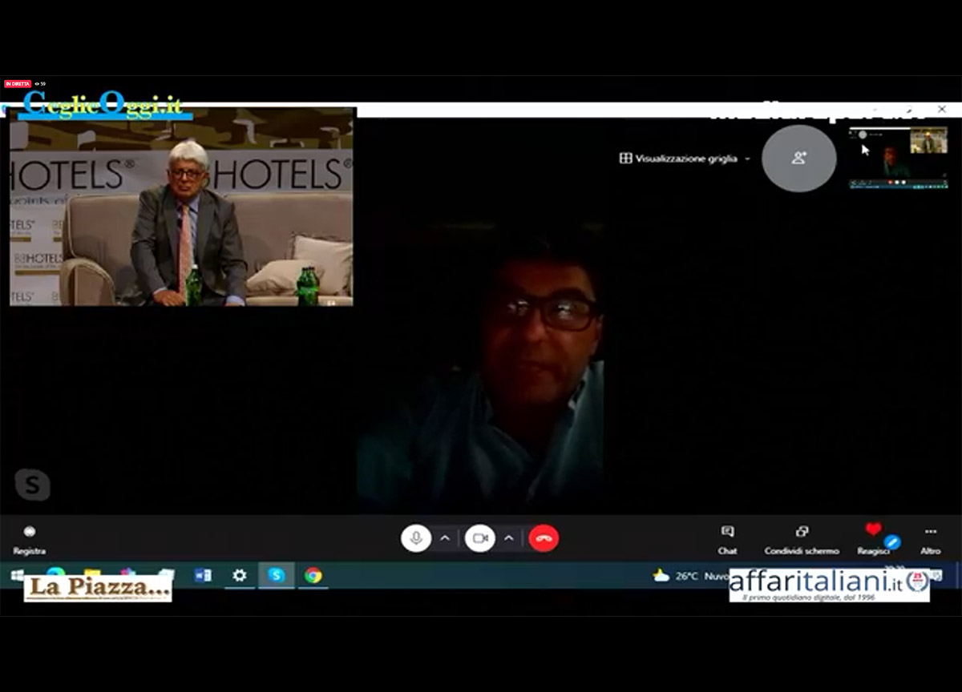The width and height of the screenshot is (962, 692).
Task: Open the Altro more options menu
Action: tap(930, 539)
